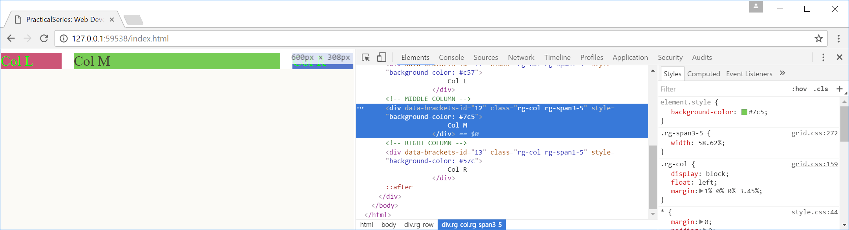The height and width of the screenshot is (230, 849).
Task: Switch to the Elements panel tab
Action: point(415,57)
